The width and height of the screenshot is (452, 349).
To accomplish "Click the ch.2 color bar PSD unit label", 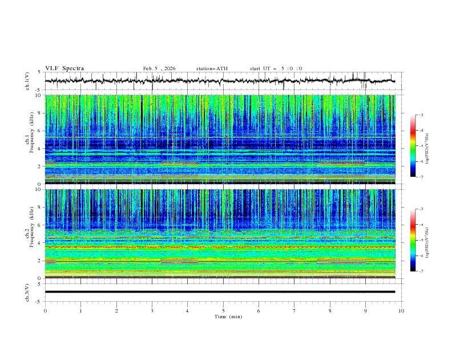I will coord(427,243).
